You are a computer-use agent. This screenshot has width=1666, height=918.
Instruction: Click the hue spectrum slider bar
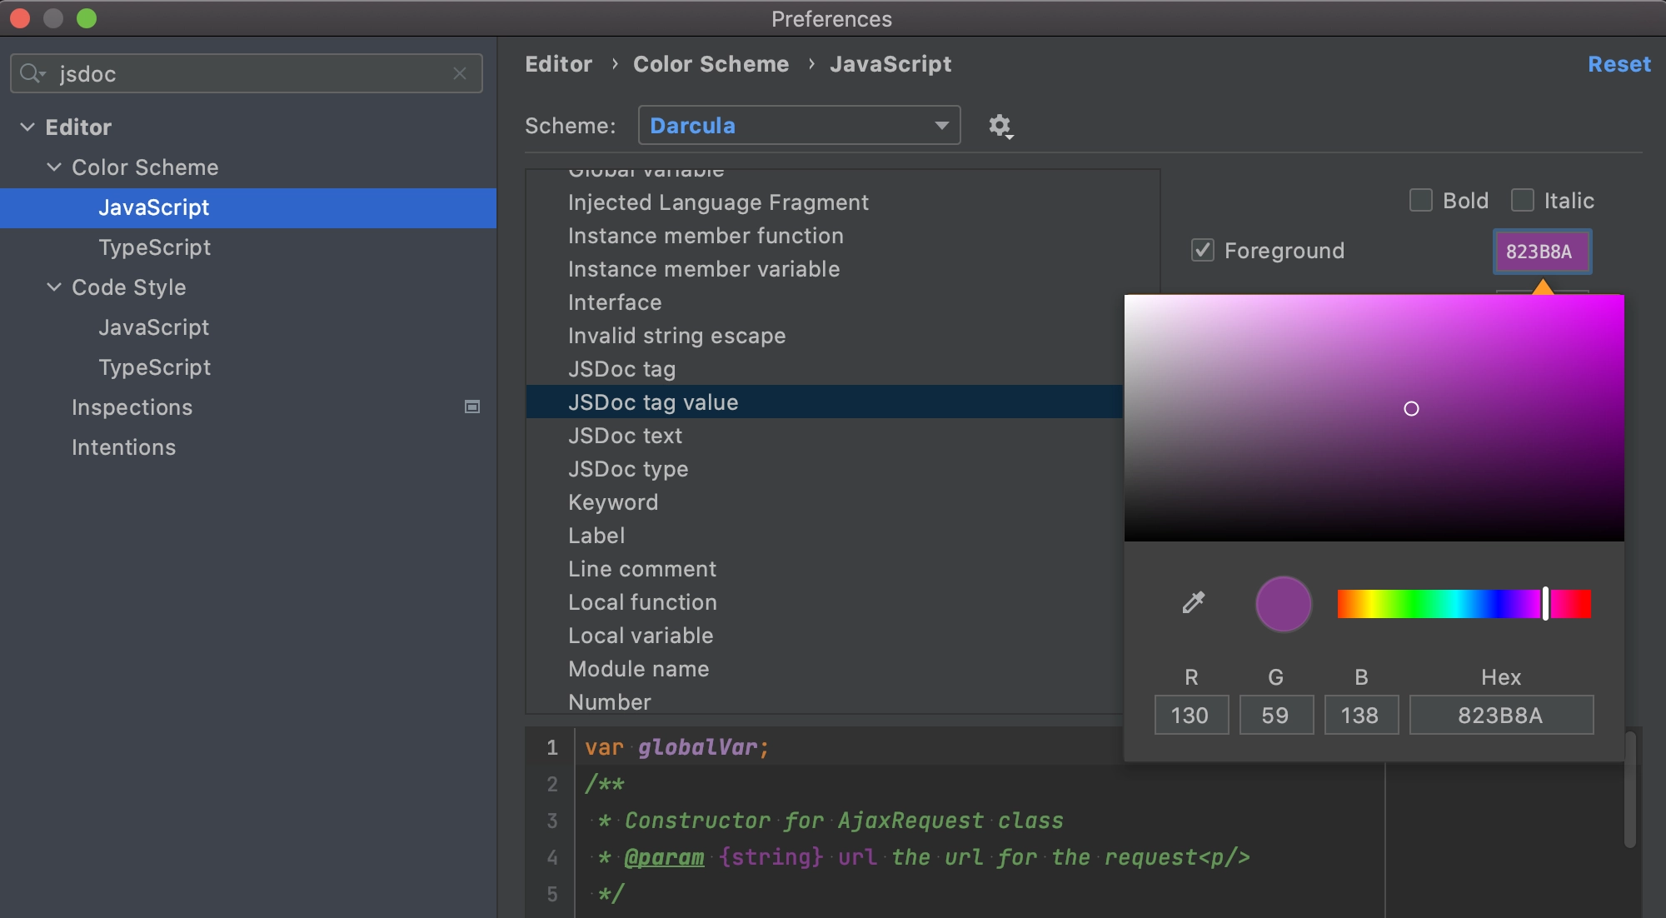(x=1463, y=601)
